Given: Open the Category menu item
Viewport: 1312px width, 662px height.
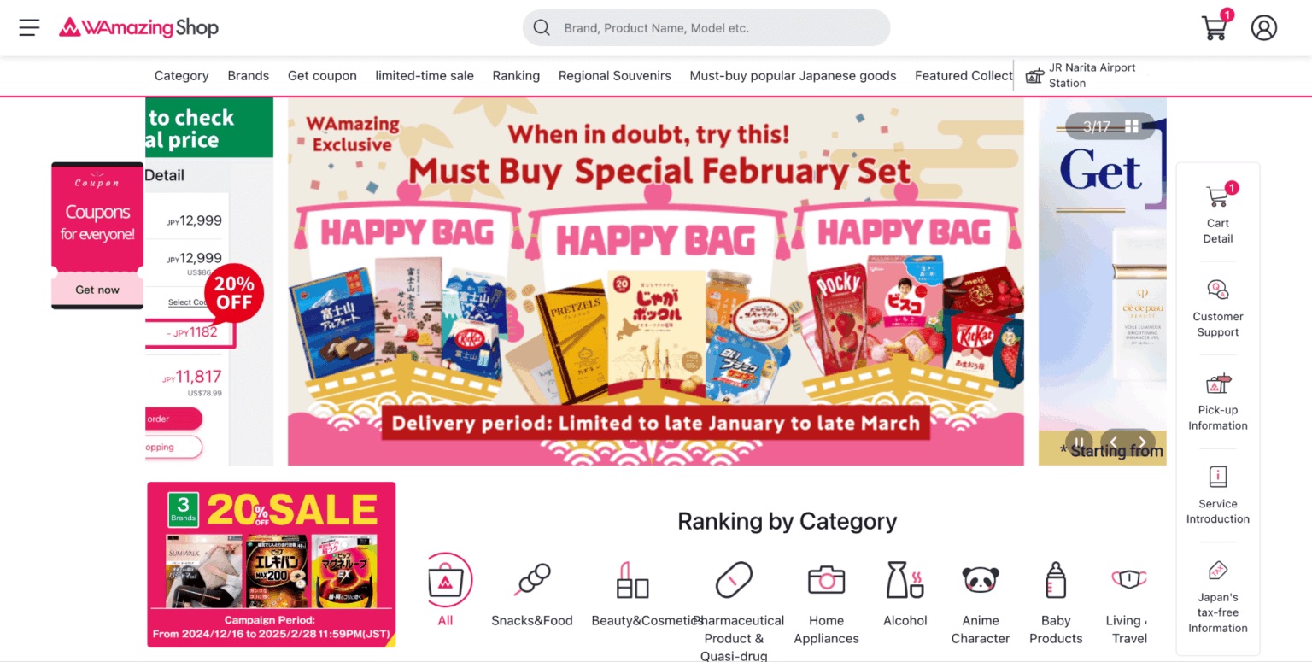Looking at the screenshot, I should (181, 75).
